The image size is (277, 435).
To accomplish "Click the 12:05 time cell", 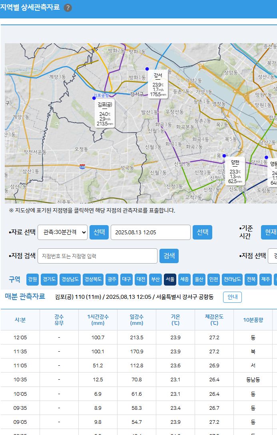I will [x=20, y=338].
